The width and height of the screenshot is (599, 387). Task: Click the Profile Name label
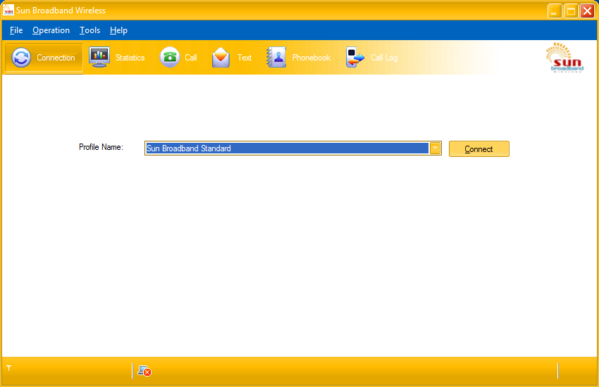click(101, 147)
